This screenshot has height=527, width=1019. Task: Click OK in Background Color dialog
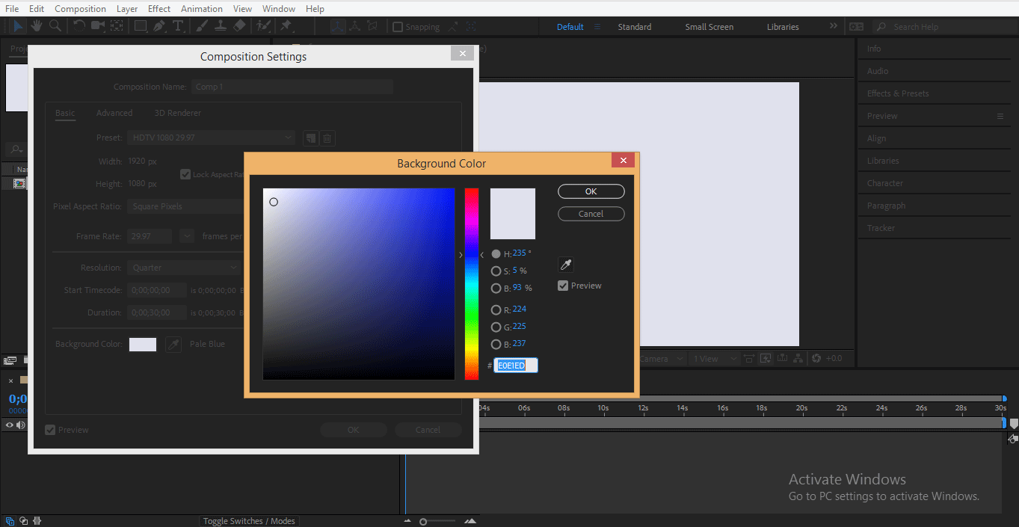591,191
